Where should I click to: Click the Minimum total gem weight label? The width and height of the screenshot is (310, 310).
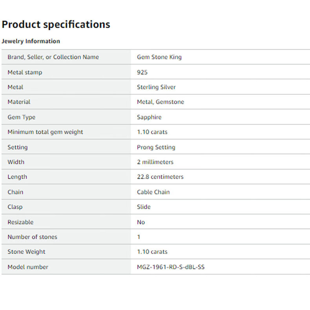[45, 132]
